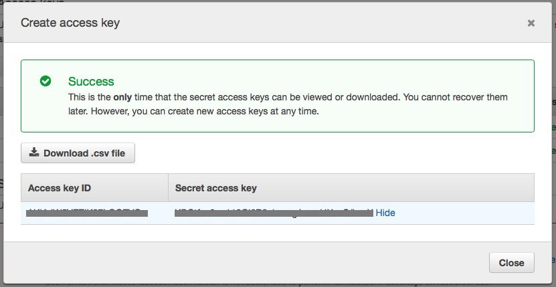Click inside the green success alert box
Viewport: 556px width, 287px height.
point(278,96)
